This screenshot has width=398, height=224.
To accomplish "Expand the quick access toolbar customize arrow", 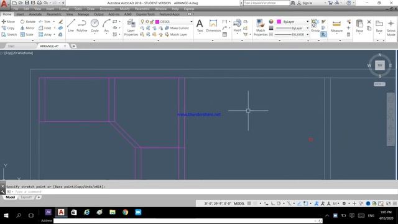I will [x=63, y=2].
